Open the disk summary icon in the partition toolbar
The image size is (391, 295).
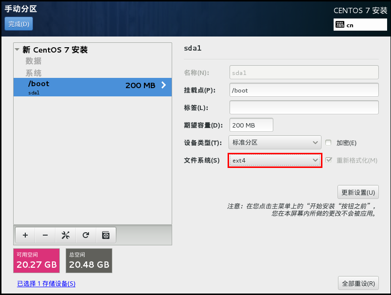tap(106, 235)
